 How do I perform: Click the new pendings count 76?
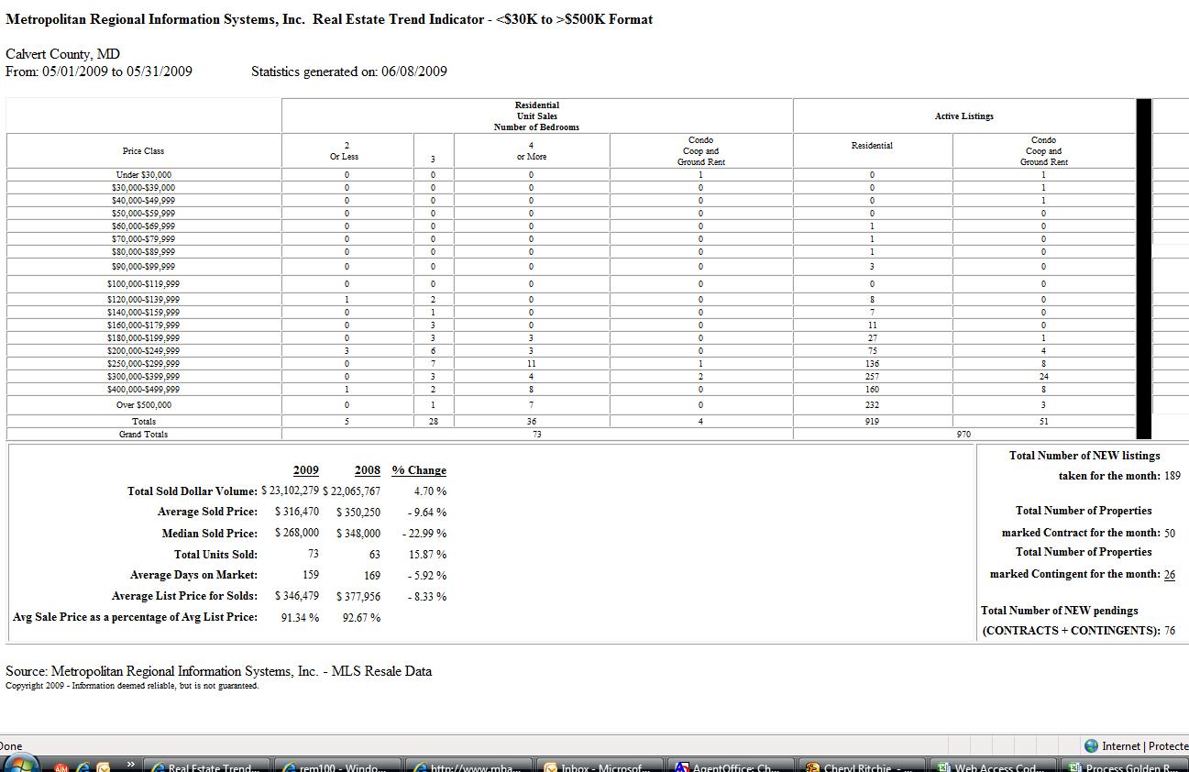[1170, 631]
